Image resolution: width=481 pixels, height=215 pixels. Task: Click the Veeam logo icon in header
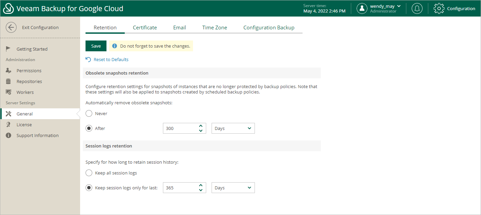(x=8, y=8)
